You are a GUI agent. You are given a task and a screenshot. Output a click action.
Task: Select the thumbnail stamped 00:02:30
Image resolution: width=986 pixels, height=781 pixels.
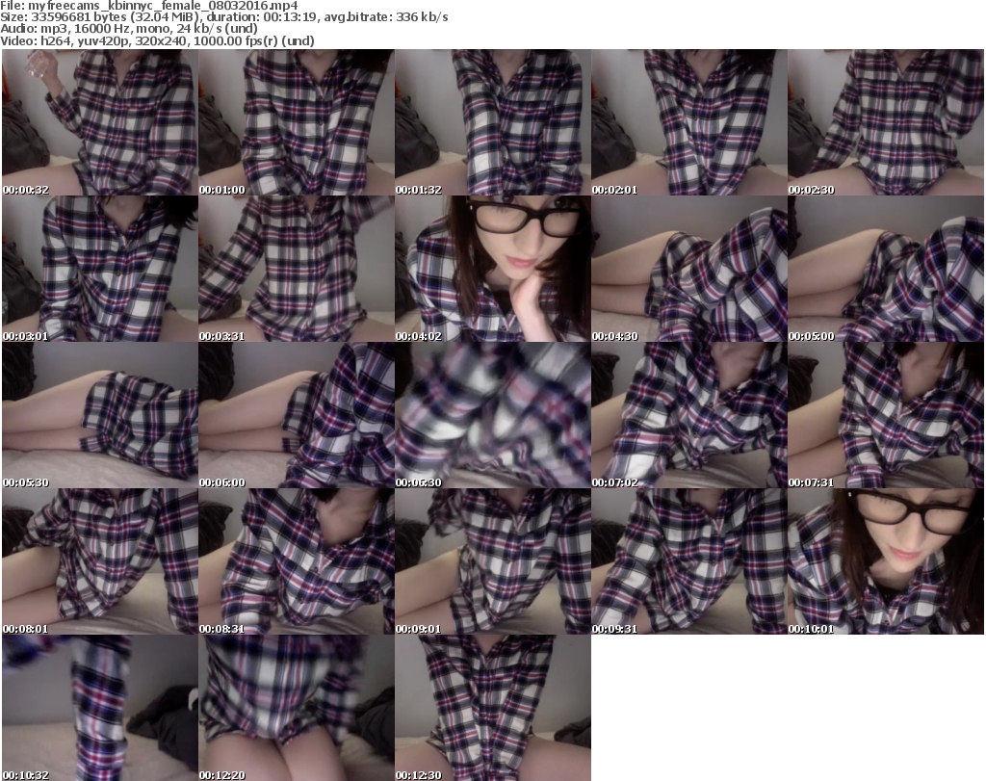(886, 122)
